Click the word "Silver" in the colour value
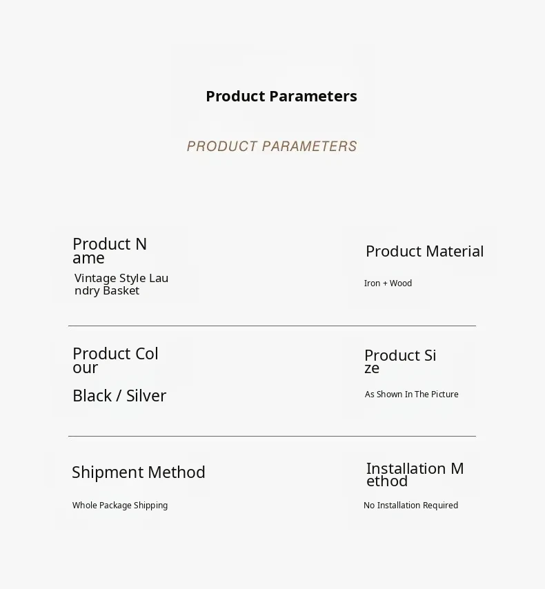Screen dimensions: 545x589 coord(146,396)
